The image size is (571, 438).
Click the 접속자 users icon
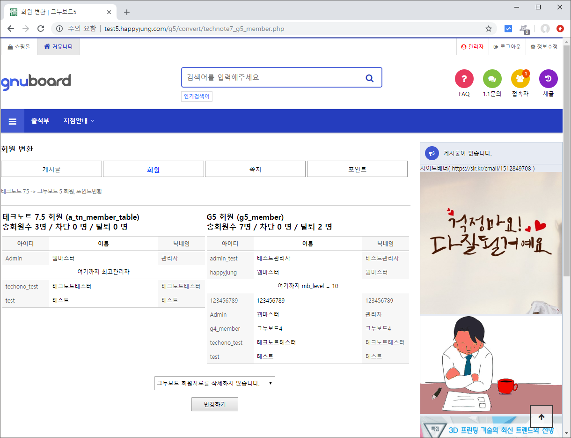click(520, 79)
